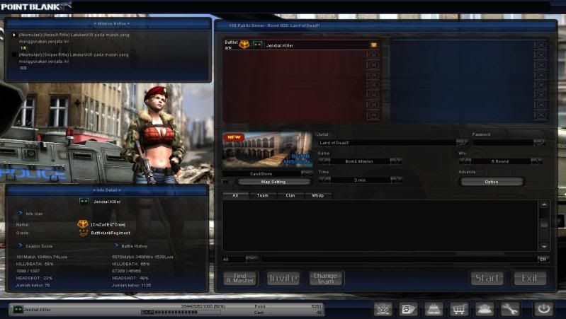Viewport: 566px width, 319px height.
Task: Tick the Sniper Rifle mission checkbox
Action: click(14, 54)
